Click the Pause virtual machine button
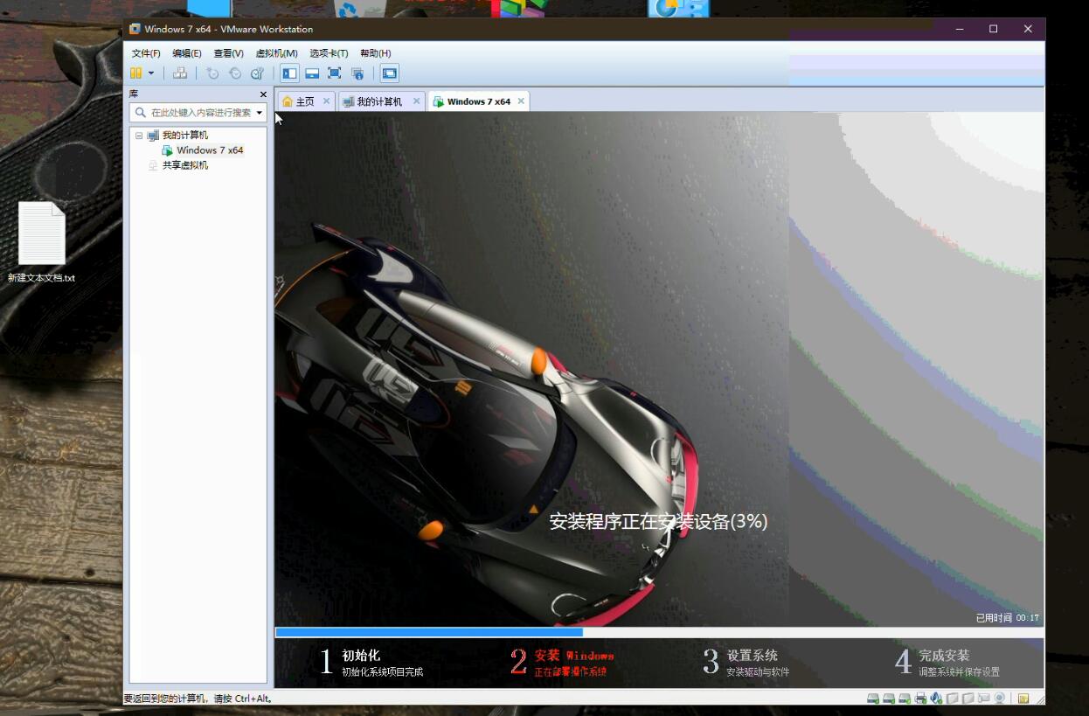The height and width of the screenshot is (716, 1089). click(x=136, y=73)
